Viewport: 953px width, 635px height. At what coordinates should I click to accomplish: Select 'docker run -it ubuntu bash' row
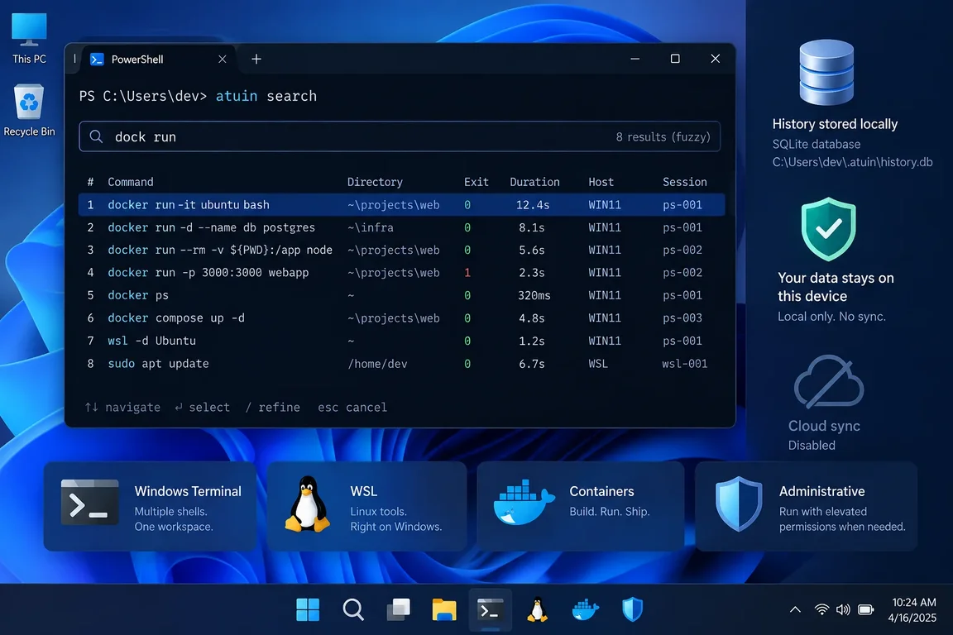tap(401, 205)
